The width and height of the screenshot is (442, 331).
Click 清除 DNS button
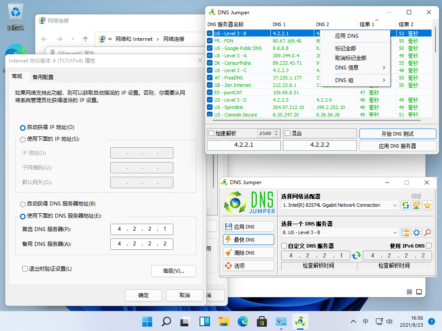pyautogui.click(x=248, y=253)
